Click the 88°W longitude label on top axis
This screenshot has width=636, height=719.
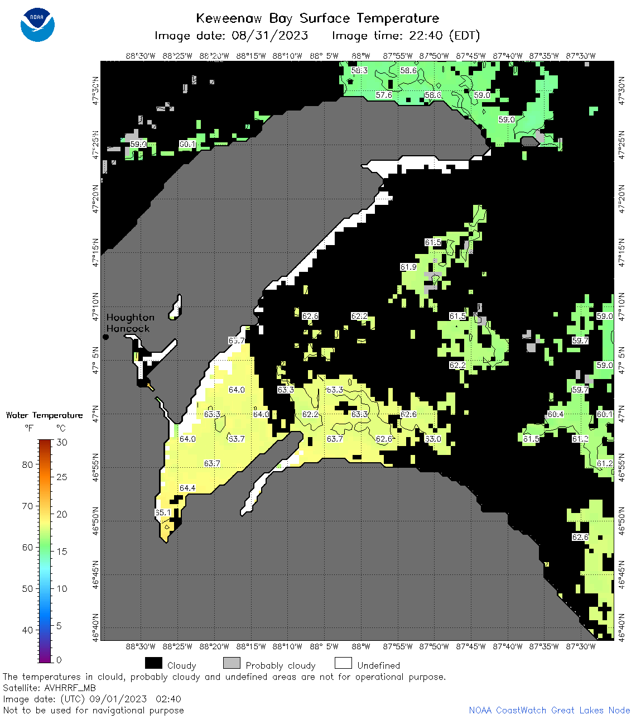click(361, 56)
